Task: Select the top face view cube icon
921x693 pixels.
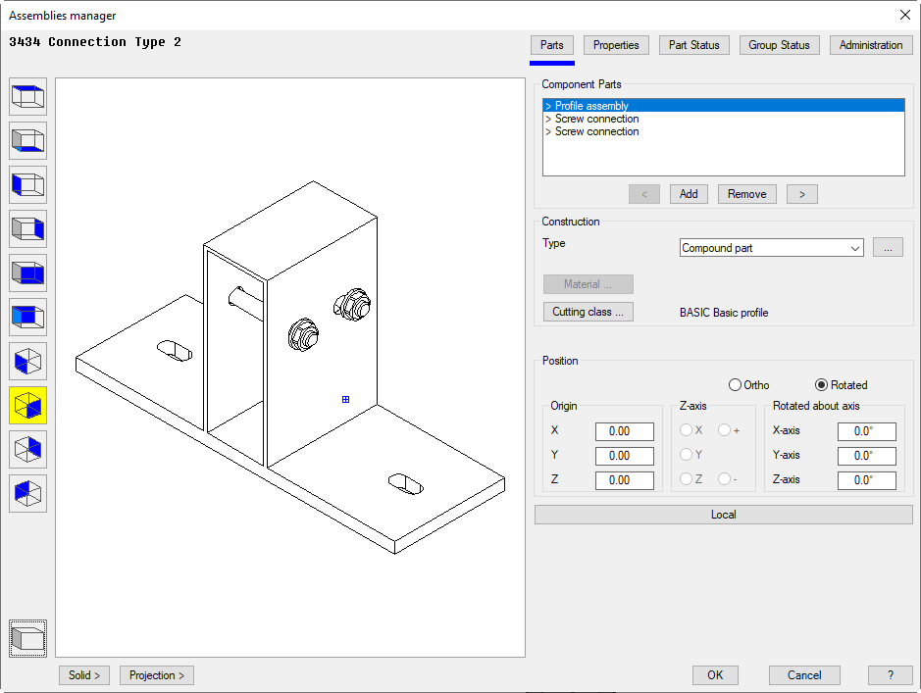Action: [x=27, y=97]
